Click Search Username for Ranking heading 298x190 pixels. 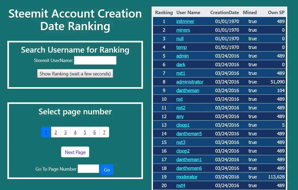(x=75, y=50)
